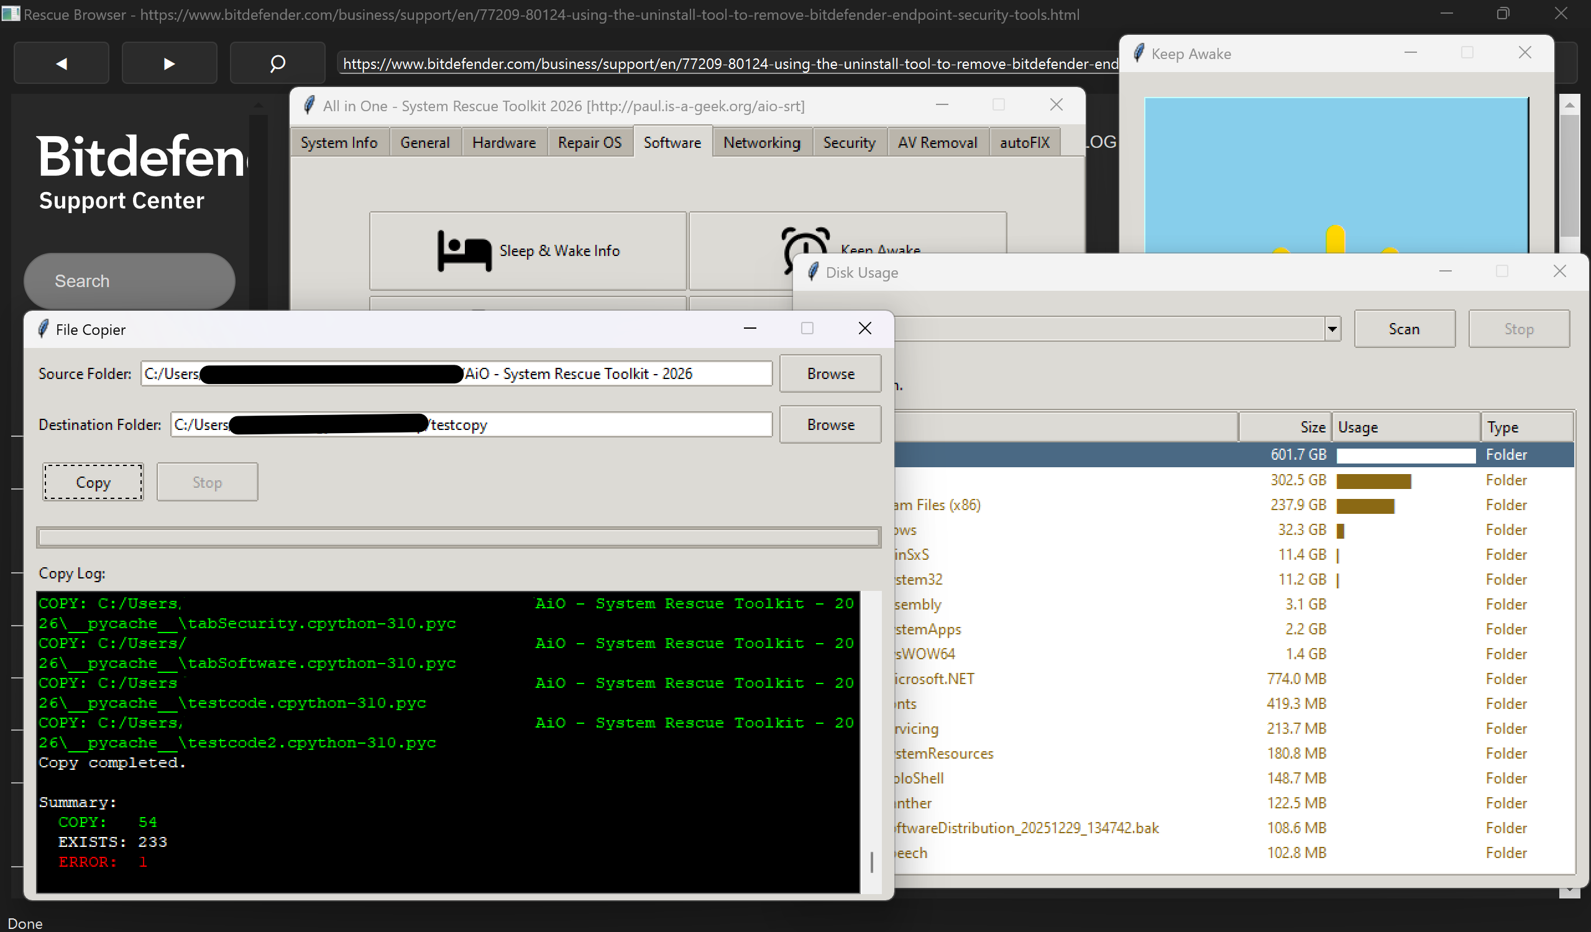Click the magnifier search icon in browser toolbar

click(x=277, y=63)
